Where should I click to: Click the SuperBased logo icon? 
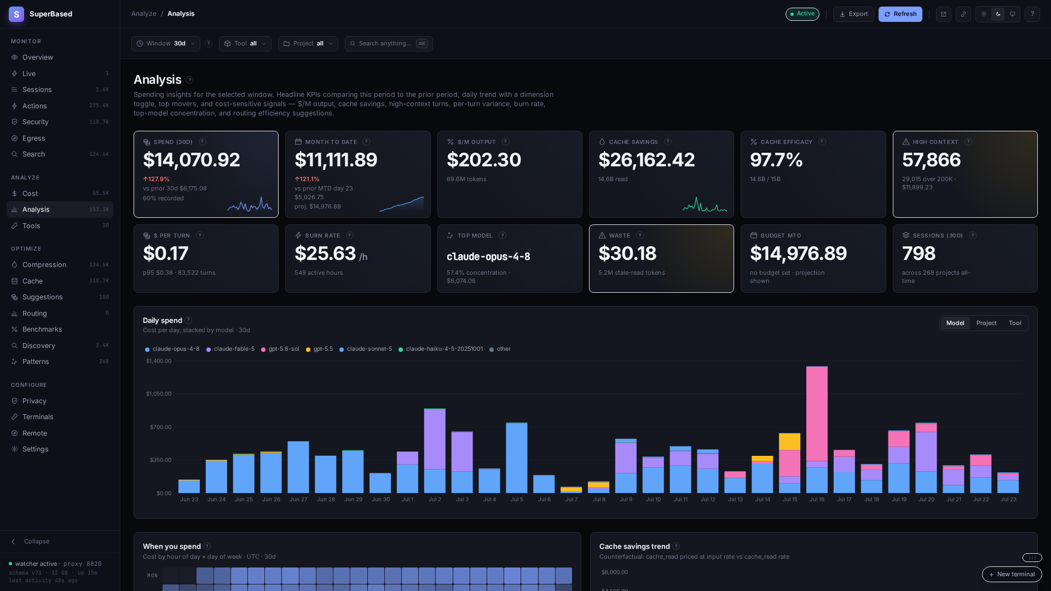(16, 14)
